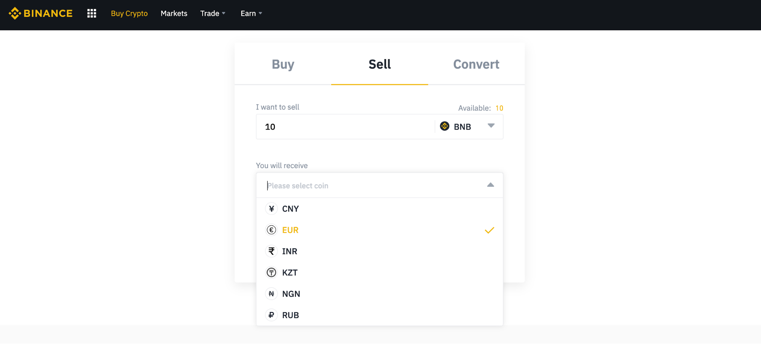Click the tenge symbol icon next to KZT
Viewport: 761px width, 344px height.
tap(271, 272)
